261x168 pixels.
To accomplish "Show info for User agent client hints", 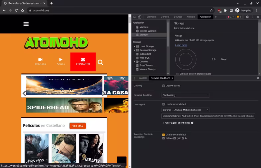I will 192,123.
